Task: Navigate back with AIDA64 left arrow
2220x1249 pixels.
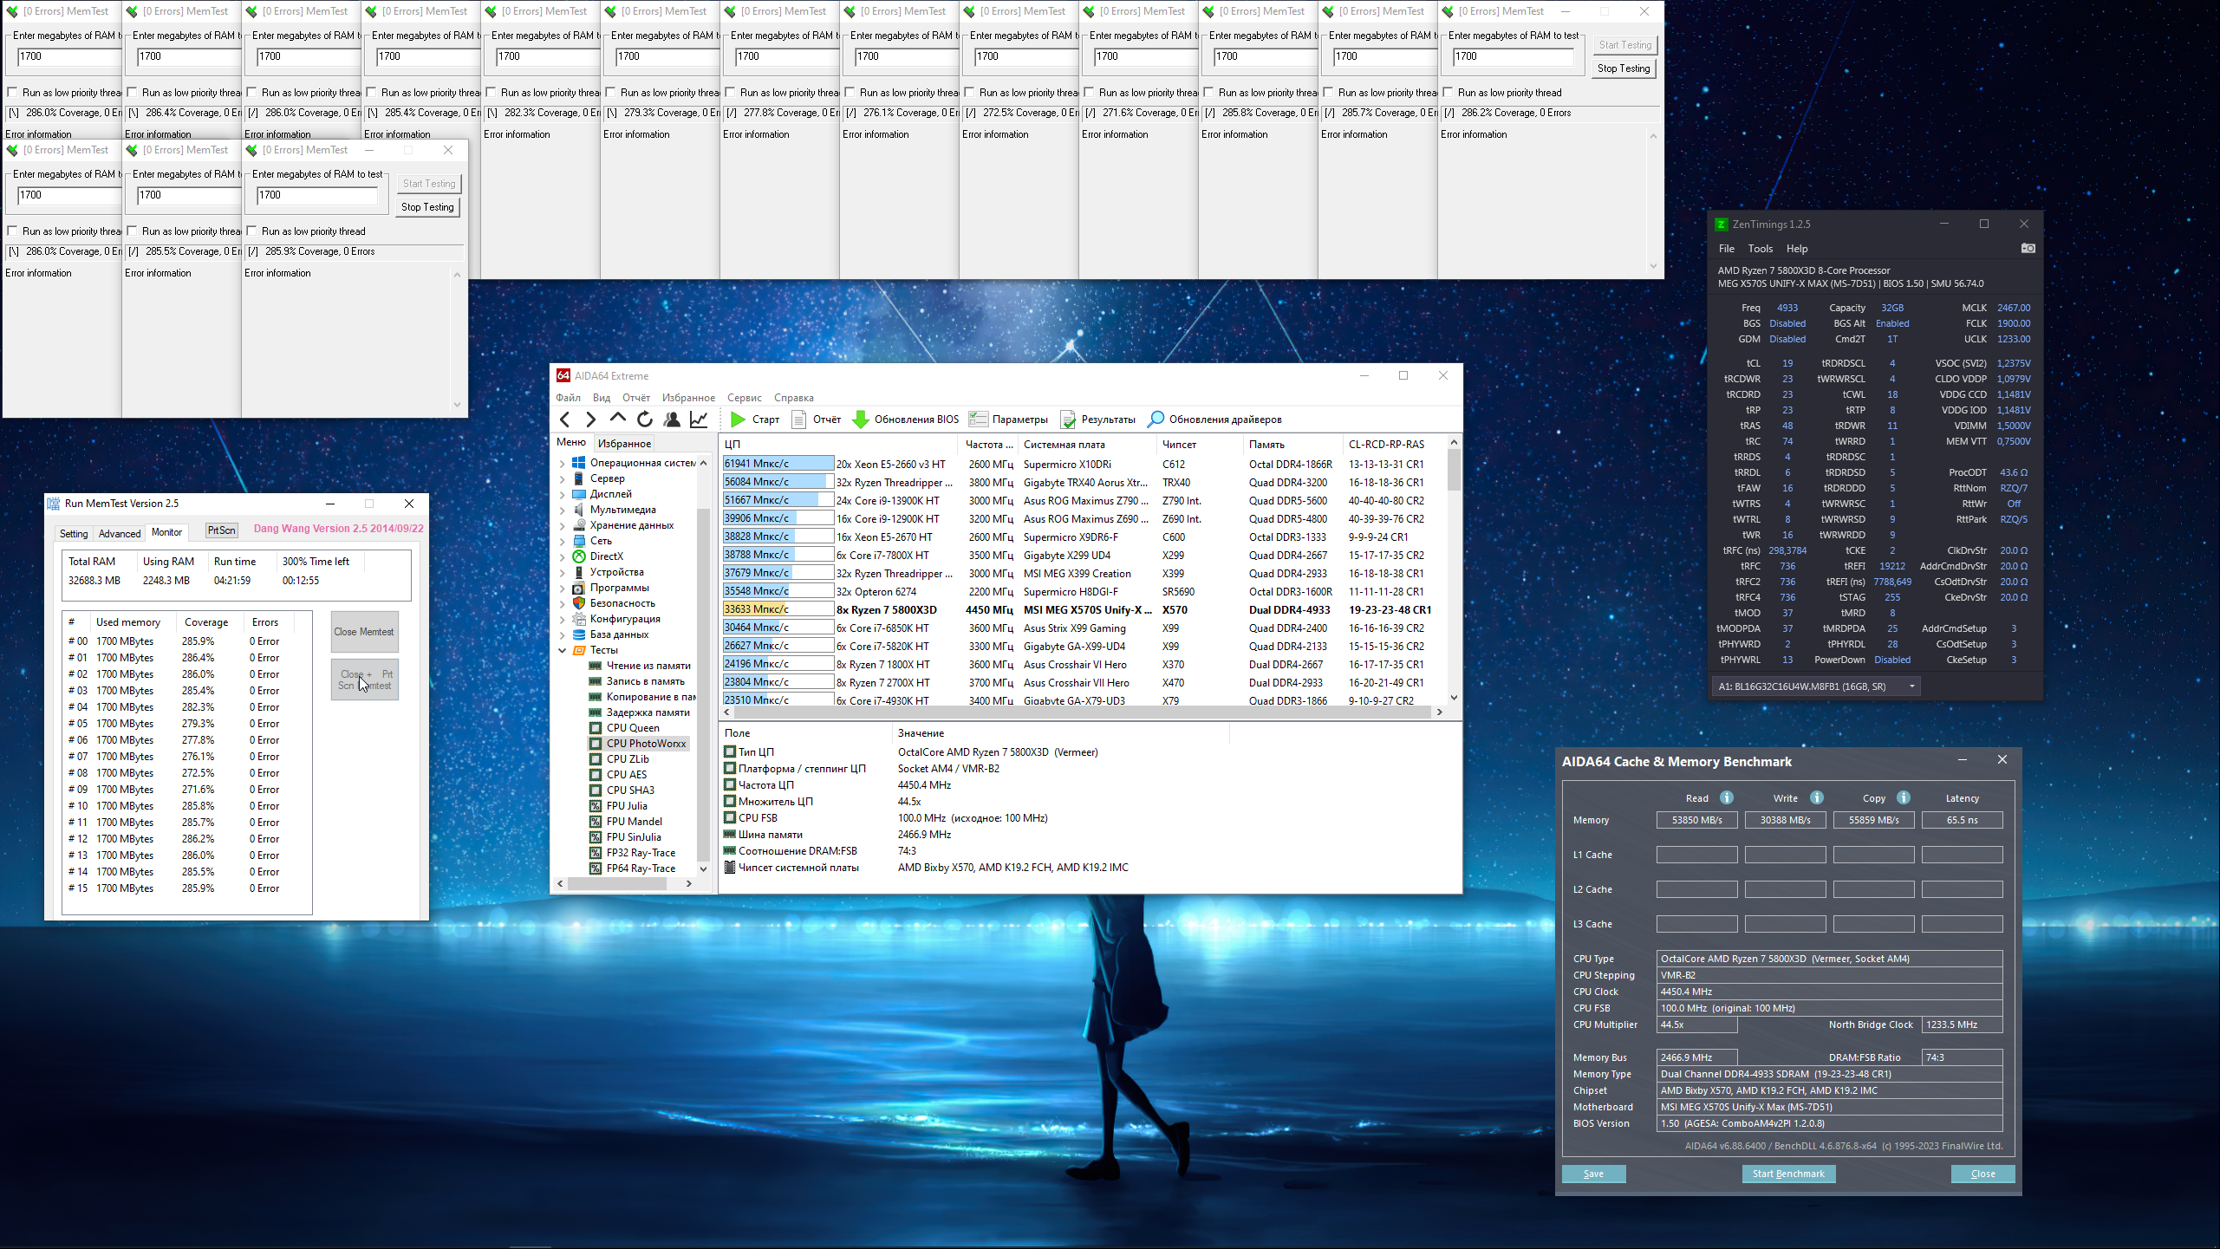Action: 565,420
